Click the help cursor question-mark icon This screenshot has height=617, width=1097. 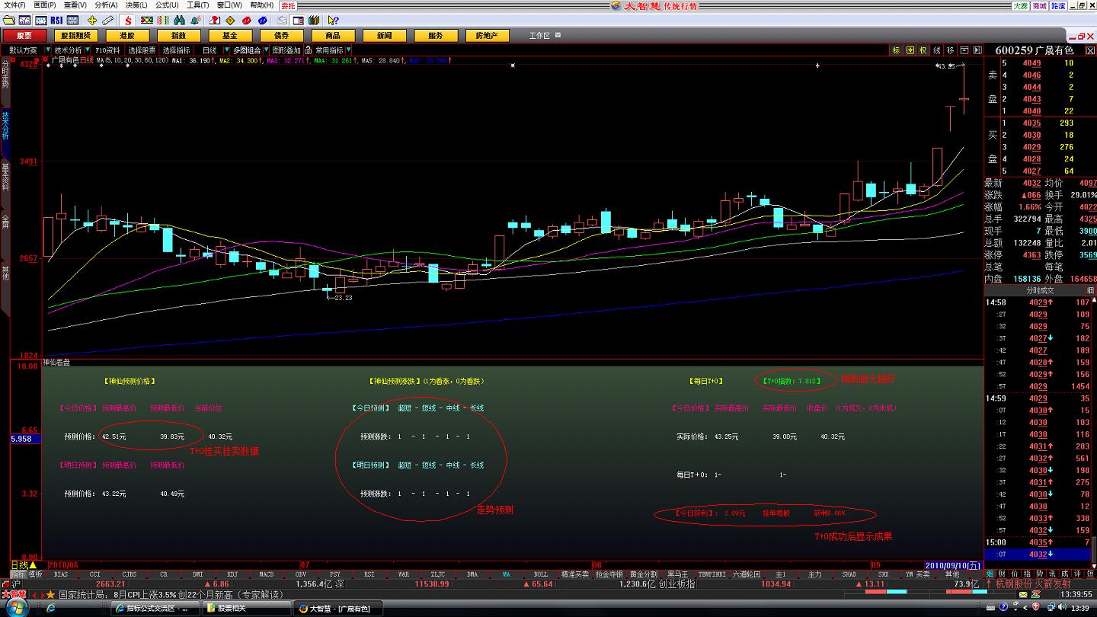(333, 20)
